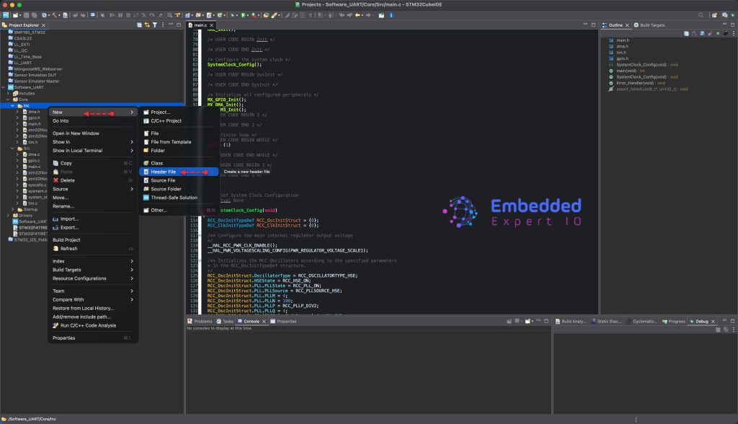Switch to the Problems tab
The image size is (738, 424).
coord(200,322)
